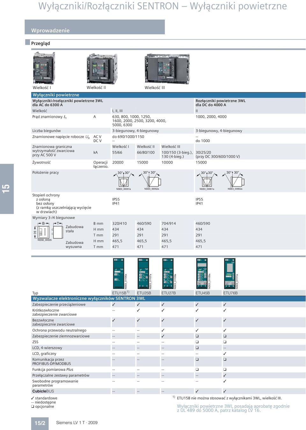Click the CubicleBUS row label
Screen dimensions: 306x430
(x=43, y=391)
